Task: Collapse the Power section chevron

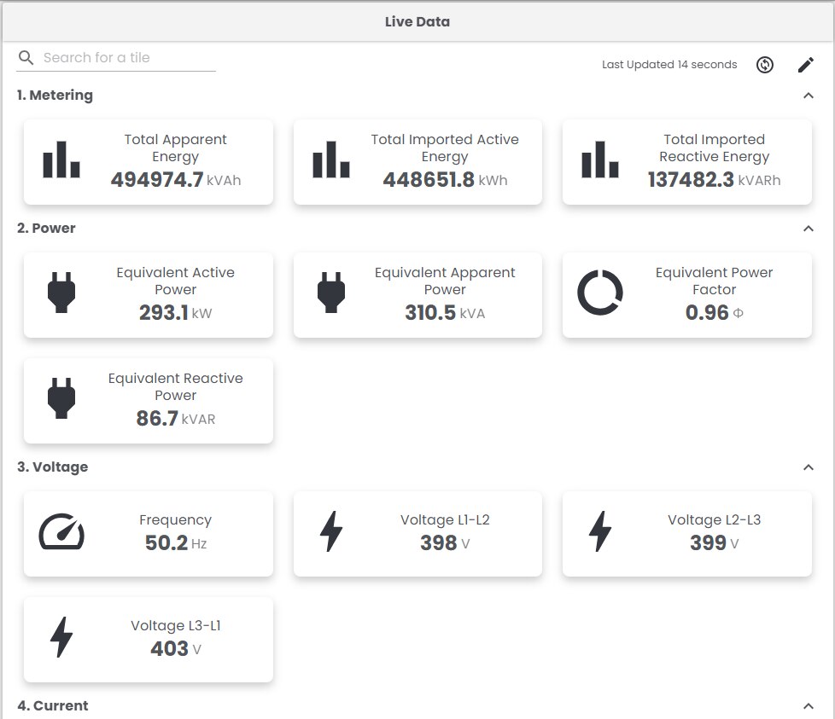Action: [809, 229]
